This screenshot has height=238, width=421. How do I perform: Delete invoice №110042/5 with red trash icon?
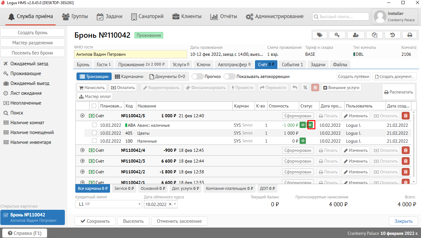(x=406, y=116)
